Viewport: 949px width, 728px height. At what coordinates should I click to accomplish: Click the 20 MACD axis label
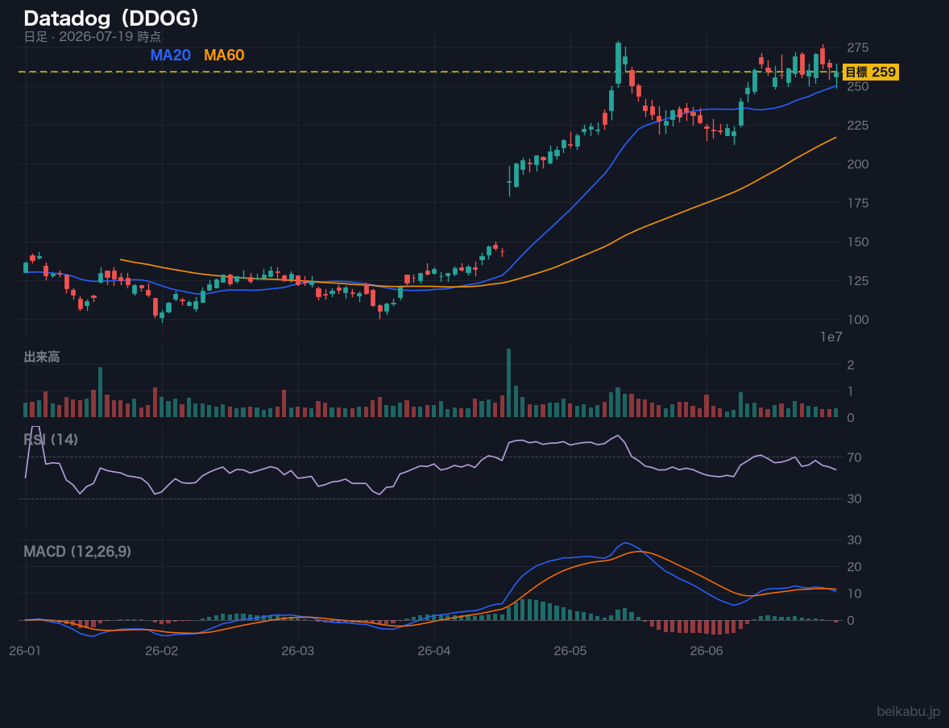[x=854, y=567]
